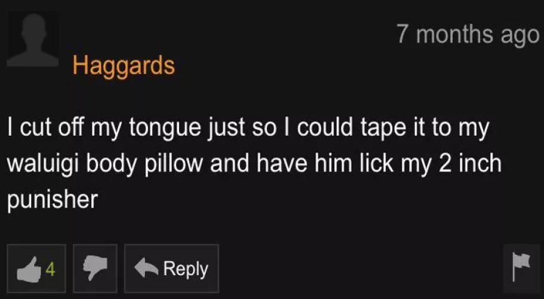Click the phrase "2 inch" in the comment
Screen dimensions: 544x299
point(470,163)
